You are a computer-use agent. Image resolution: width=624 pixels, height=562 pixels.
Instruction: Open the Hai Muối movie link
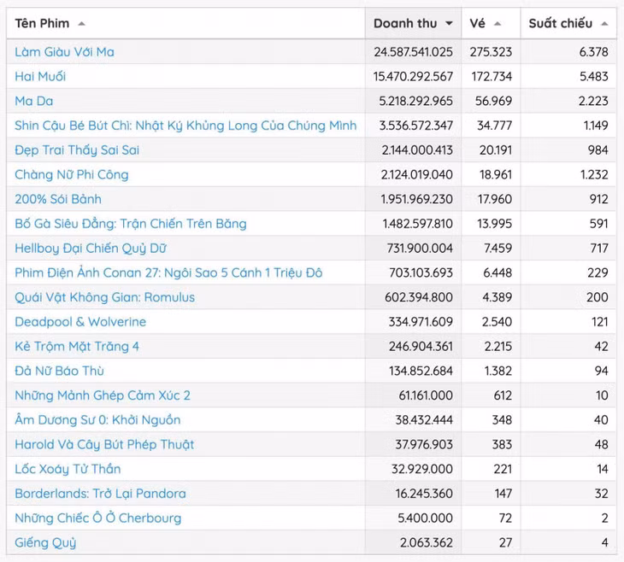pos(40,76)
